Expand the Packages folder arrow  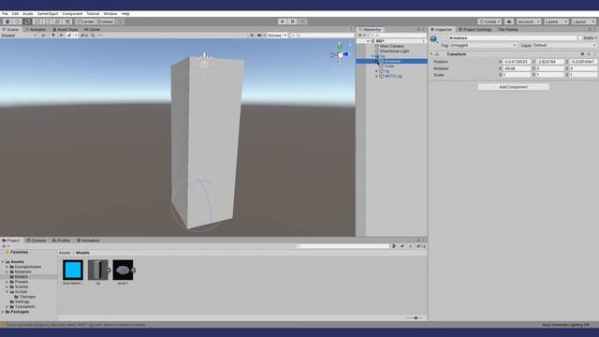point(3,312)
